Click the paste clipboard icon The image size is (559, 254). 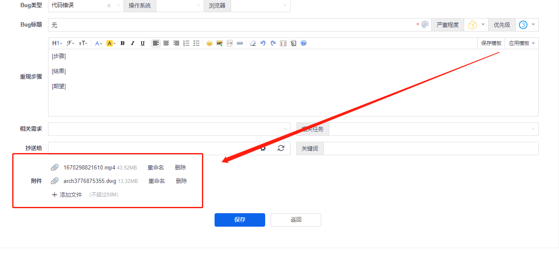(293, 43)
